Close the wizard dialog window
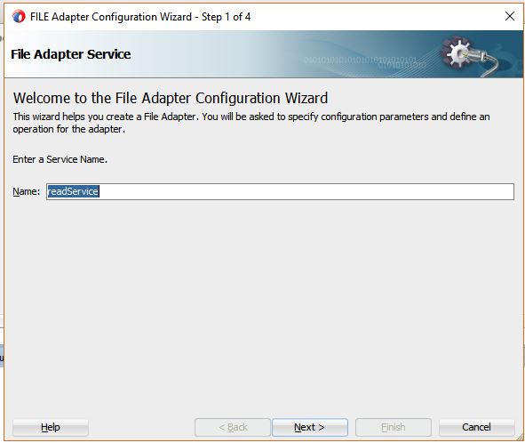Image resolution: width=525 pixels, height=443 pixels. click(510, 16)
